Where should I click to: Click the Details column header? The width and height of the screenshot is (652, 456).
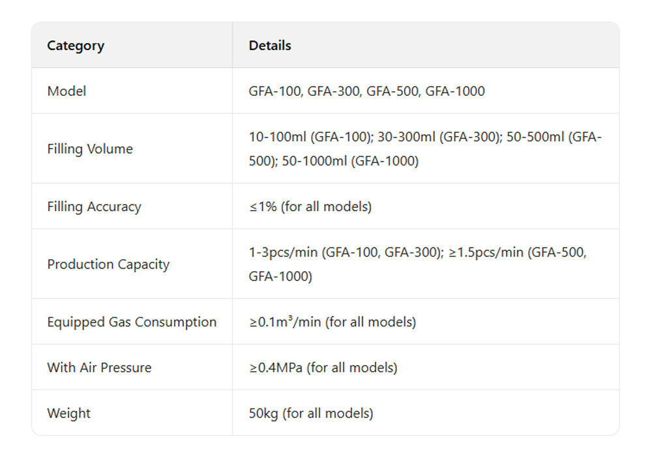click(270, 46)
